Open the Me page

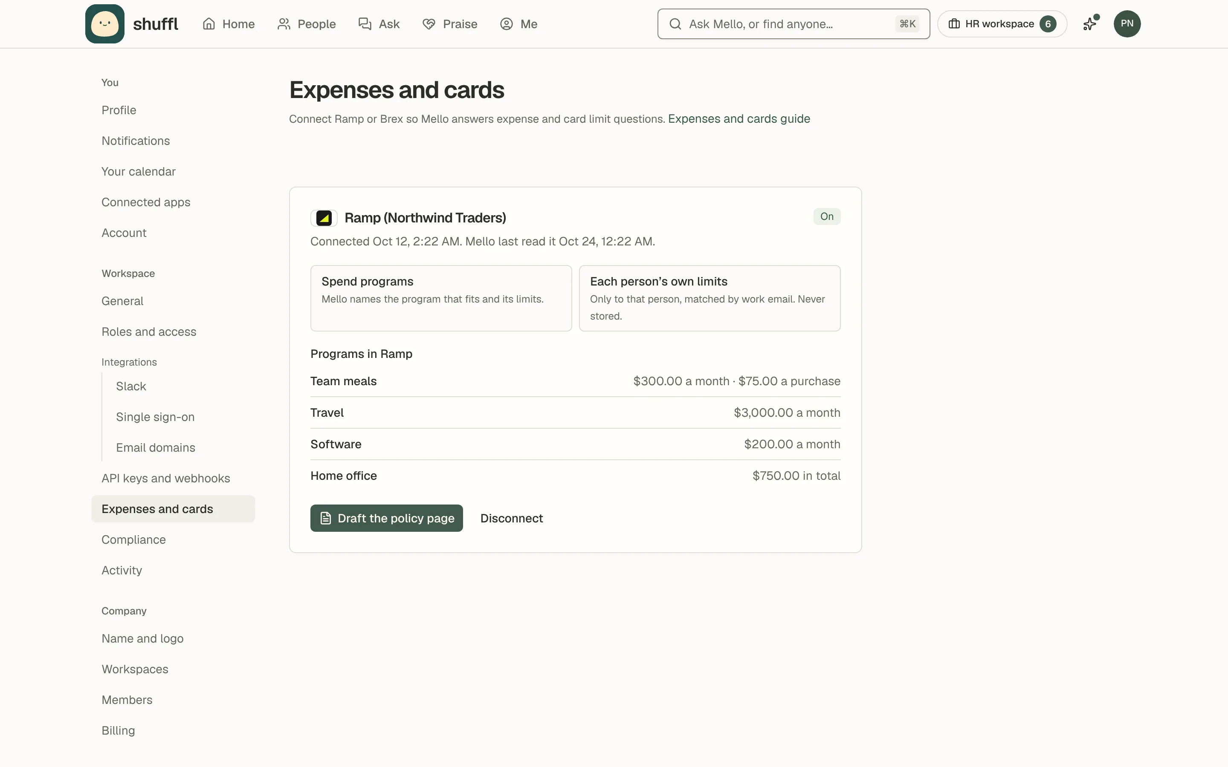518,24
